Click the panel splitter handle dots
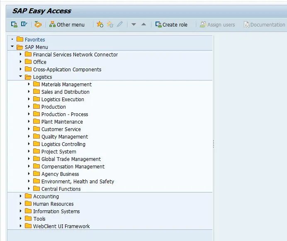Screen dimensions: 287x241 214,144
